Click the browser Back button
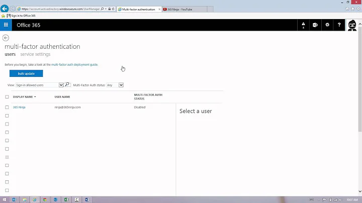 pos(5,9)
